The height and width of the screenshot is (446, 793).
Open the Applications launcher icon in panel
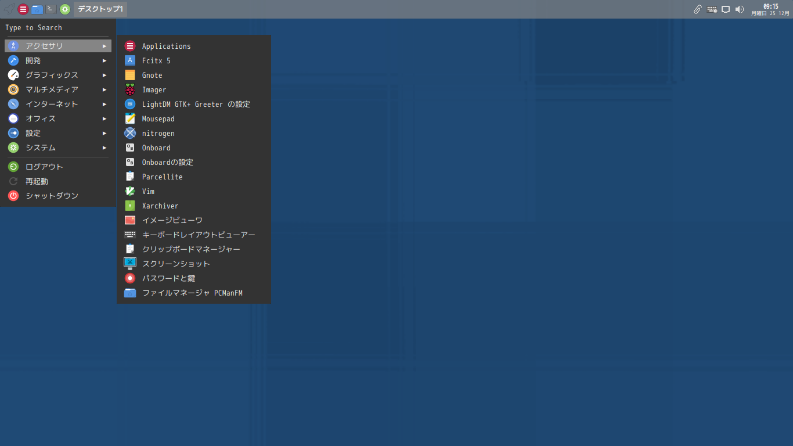tap(23, 9)
